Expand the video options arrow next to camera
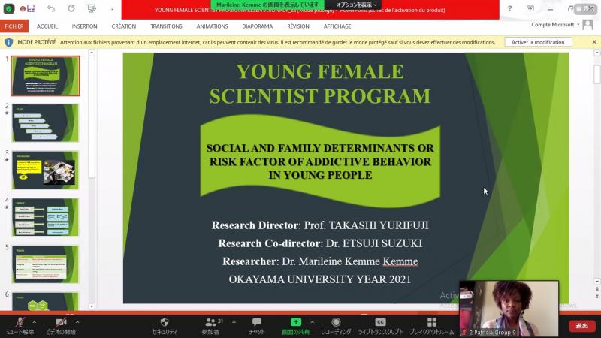The image size is (601, 338). click(77, 322)
